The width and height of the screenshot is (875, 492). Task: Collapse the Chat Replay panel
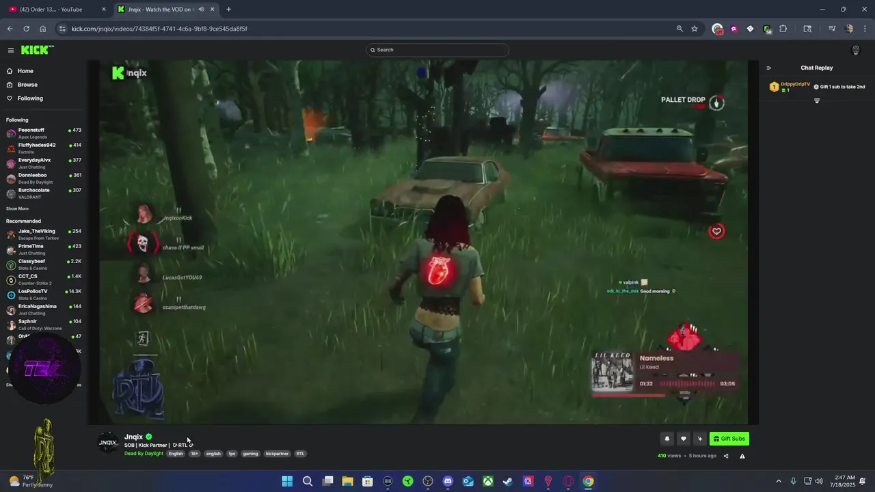coord(768,68)
